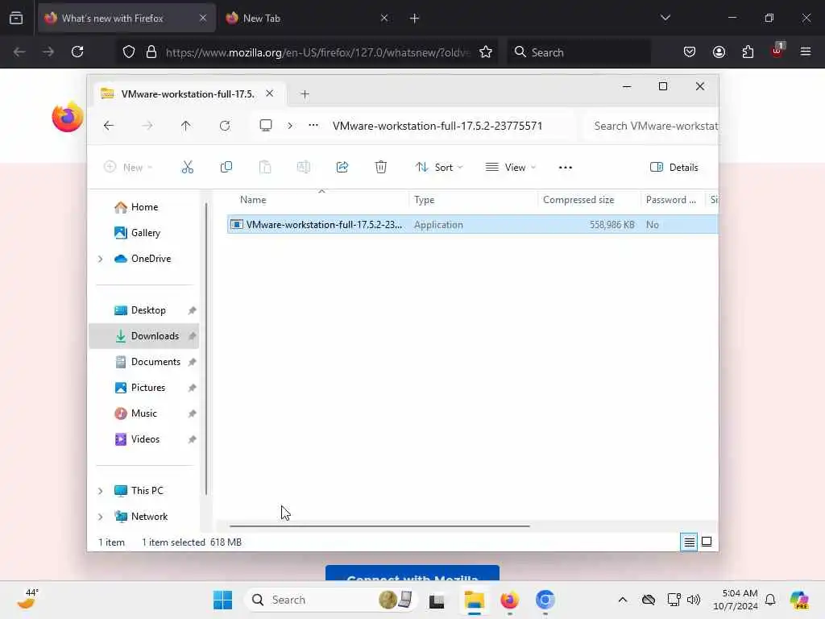Open the Pictures folder in sidebar
This screenshot has height=619, width=825.
(148, 388)
